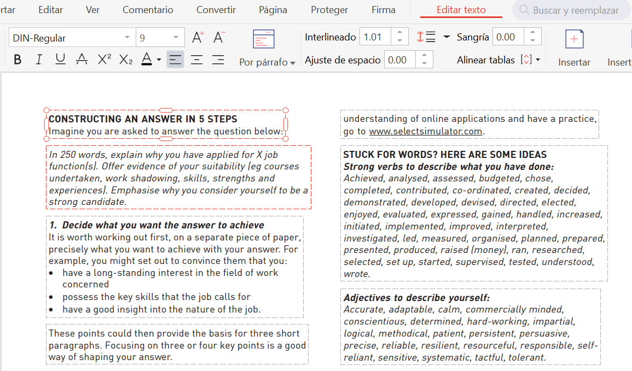The image size is (632, 371).
Task: Expand the font size dropdown
Action: click(176, 38)
